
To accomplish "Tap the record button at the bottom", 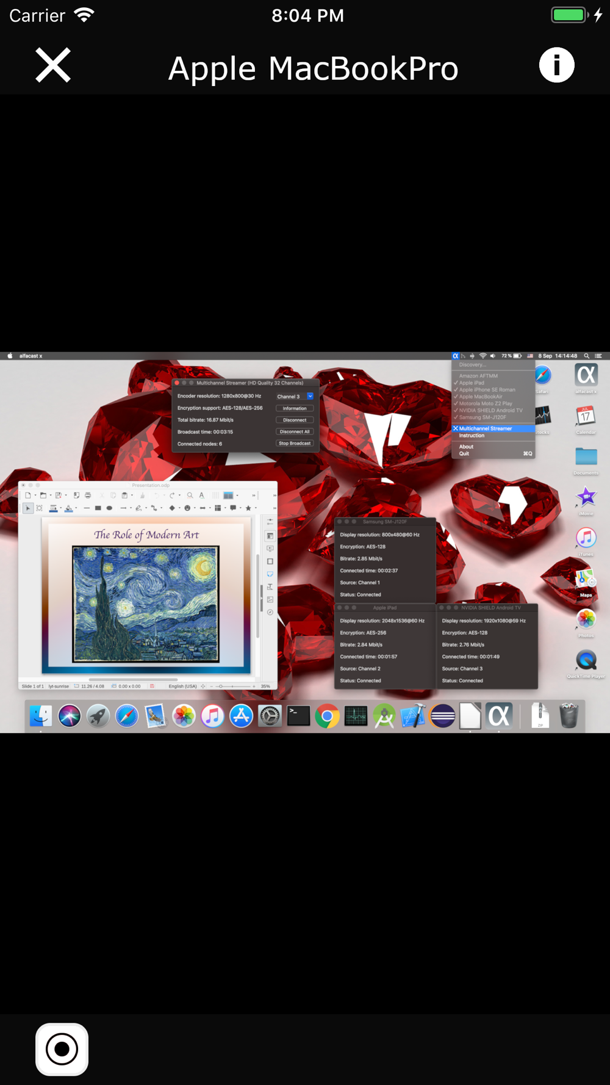I will coord(62,1049).
